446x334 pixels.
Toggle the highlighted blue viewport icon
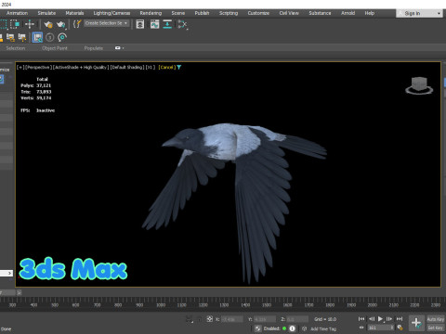click(x=37, y=38)
